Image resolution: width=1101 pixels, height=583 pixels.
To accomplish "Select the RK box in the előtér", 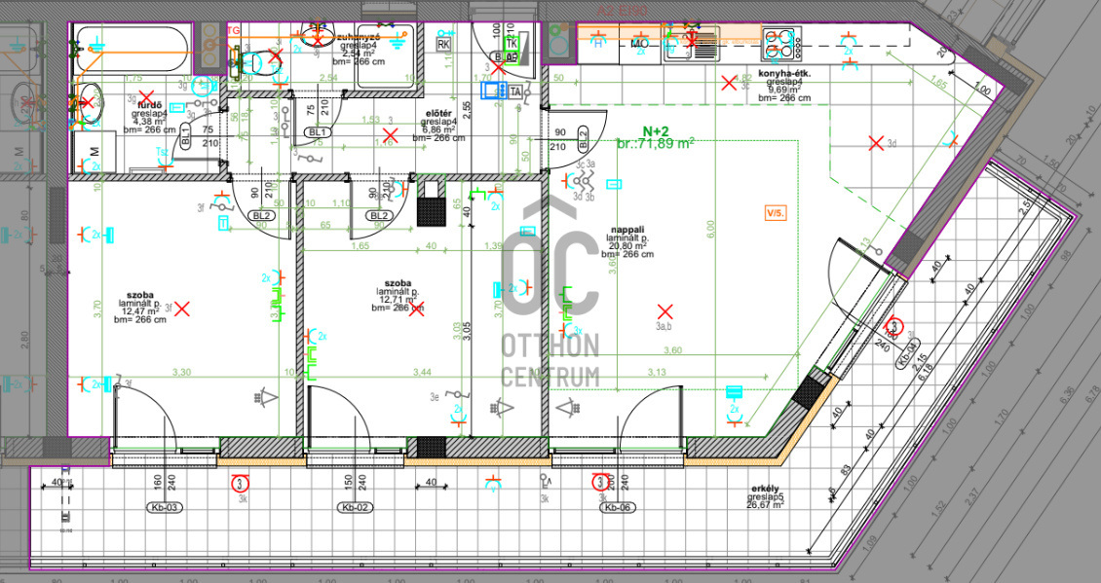I will click(x=444, y=45).
